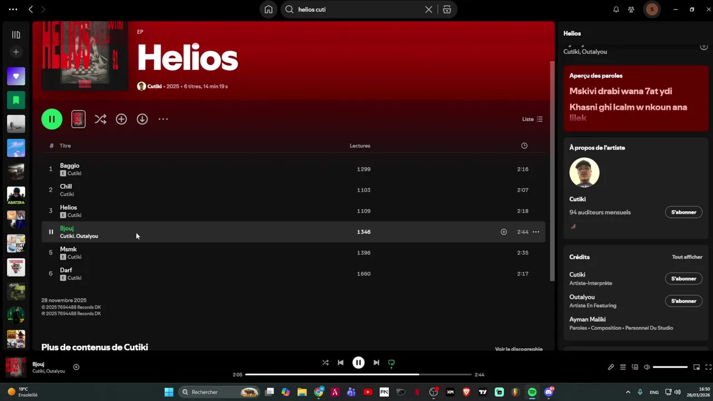Open Connect to a device
713x401 pixels.
point(635,367)
